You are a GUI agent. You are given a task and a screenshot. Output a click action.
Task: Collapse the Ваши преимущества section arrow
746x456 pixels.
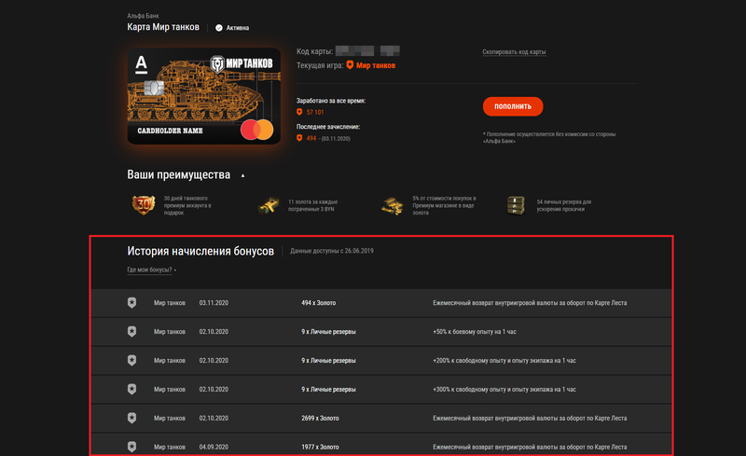242,175
